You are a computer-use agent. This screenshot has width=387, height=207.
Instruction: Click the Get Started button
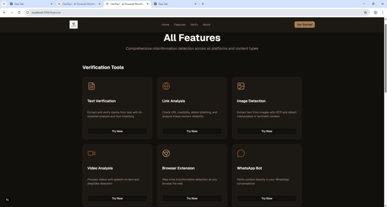[x=304, y=24]
